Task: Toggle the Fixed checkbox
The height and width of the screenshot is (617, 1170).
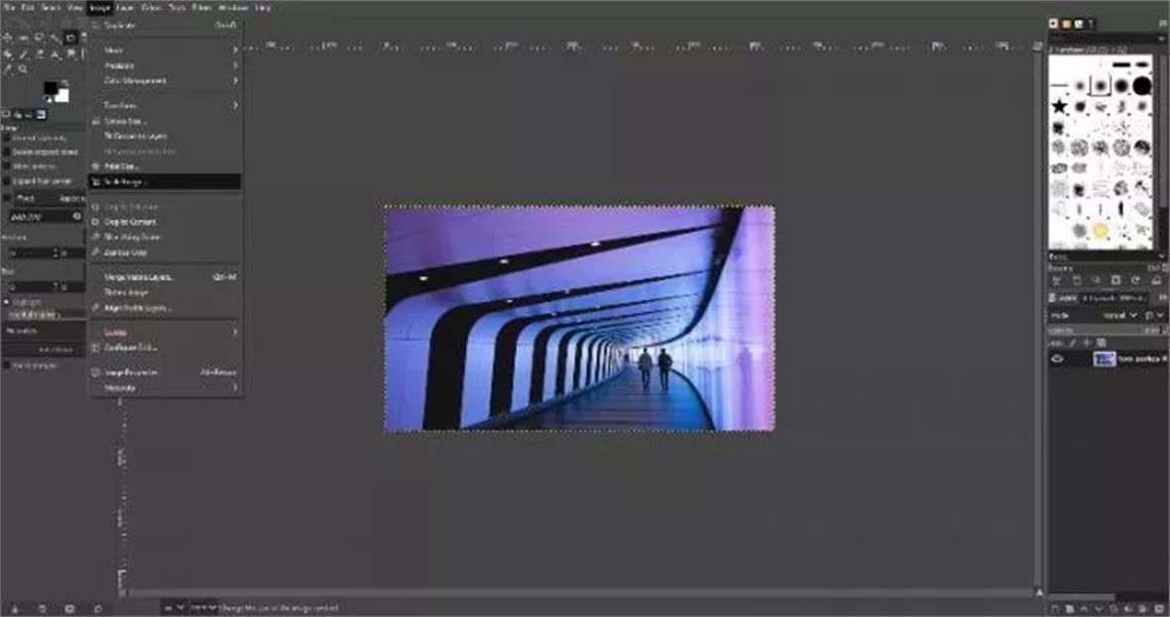Action: coord(8,198)
